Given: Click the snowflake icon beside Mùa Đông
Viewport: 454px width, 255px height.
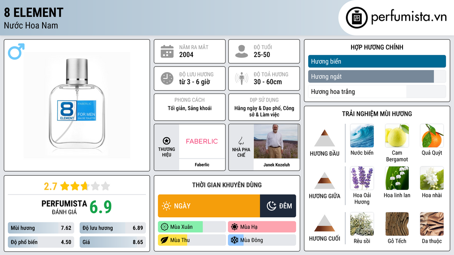Looking at the screenshot, I should 235,240.
